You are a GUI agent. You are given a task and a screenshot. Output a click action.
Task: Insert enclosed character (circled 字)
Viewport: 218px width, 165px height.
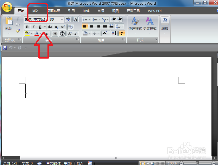[62, 34]
